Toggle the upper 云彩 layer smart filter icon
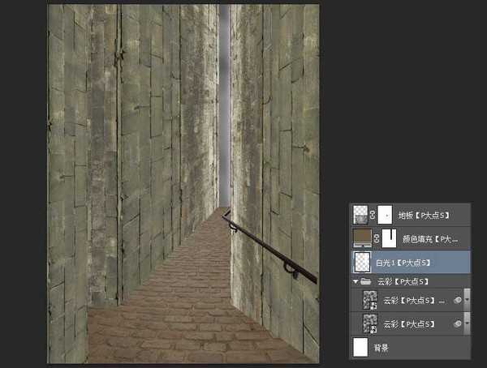 click(x=455, y=301)
